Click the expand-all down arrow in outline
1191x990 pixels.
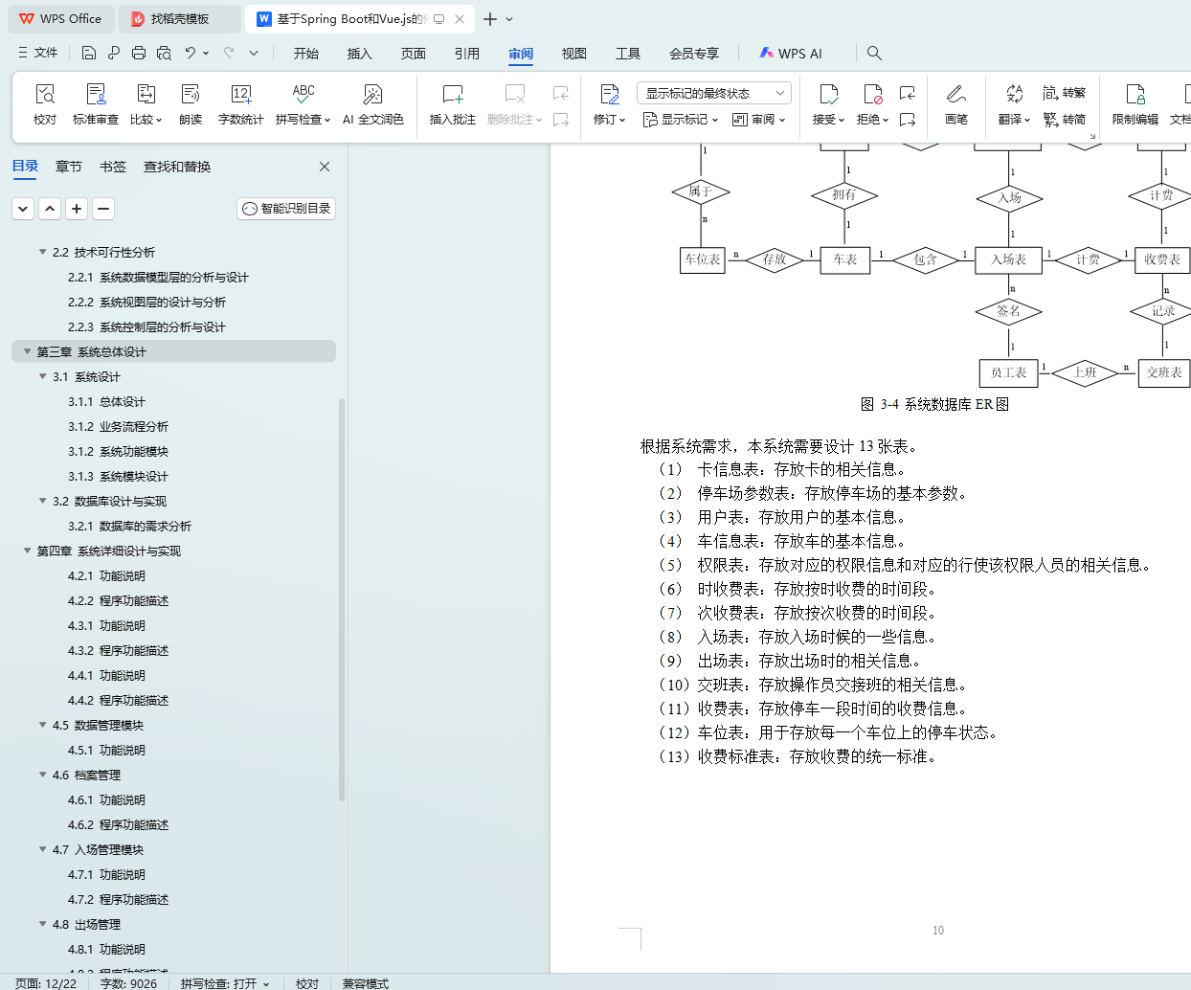point(23,208)
